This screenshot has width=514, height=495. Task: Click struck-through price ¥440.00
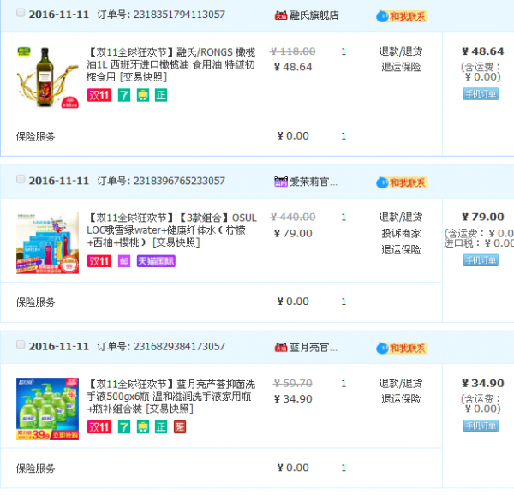click(x=293, y=217)
